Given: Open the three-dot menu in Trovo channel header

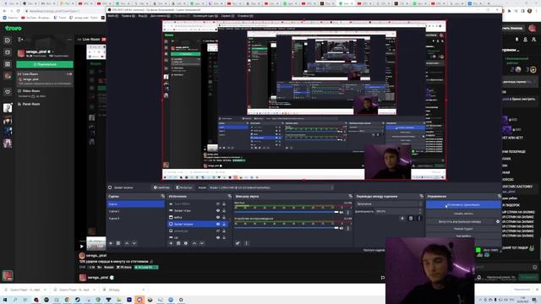Looking at the screenshot, I should pos(69,40).
